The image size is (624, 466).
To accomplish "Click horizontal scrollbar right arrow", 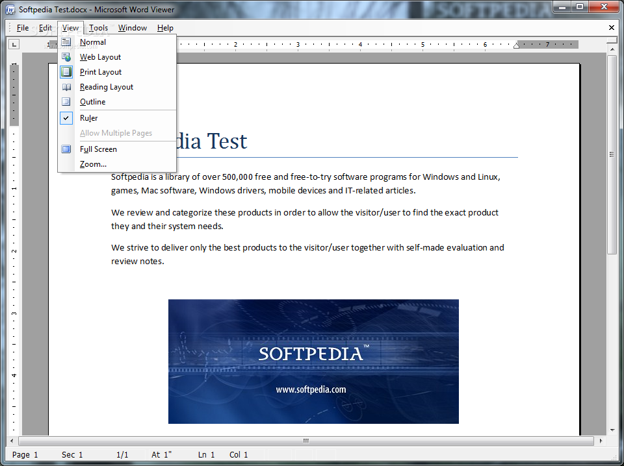I will (x=601, y=441).
